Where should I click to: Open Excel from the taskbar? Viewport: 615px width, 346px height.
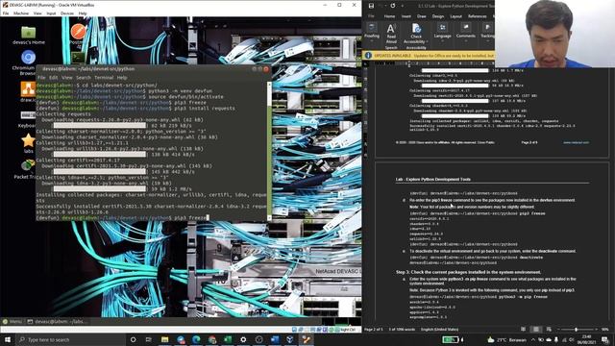point(228,339)
